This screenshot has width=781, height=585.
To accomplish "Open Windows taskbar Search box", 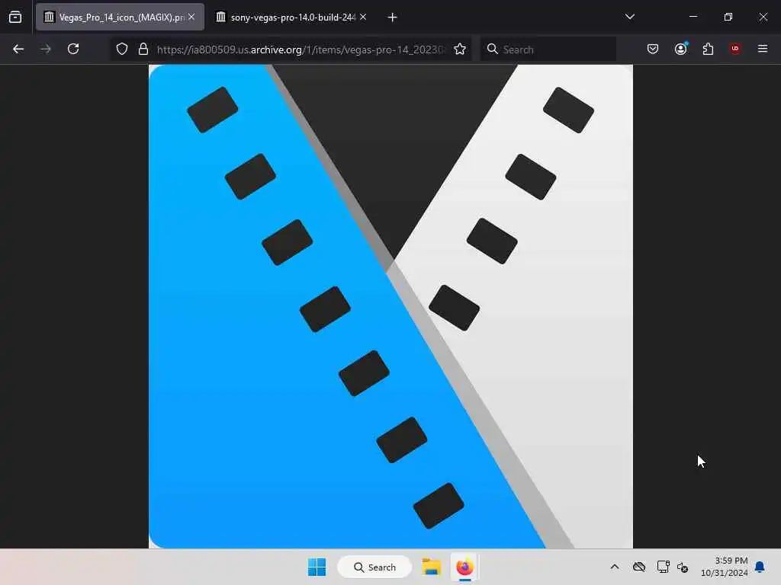I will point(374,567).
